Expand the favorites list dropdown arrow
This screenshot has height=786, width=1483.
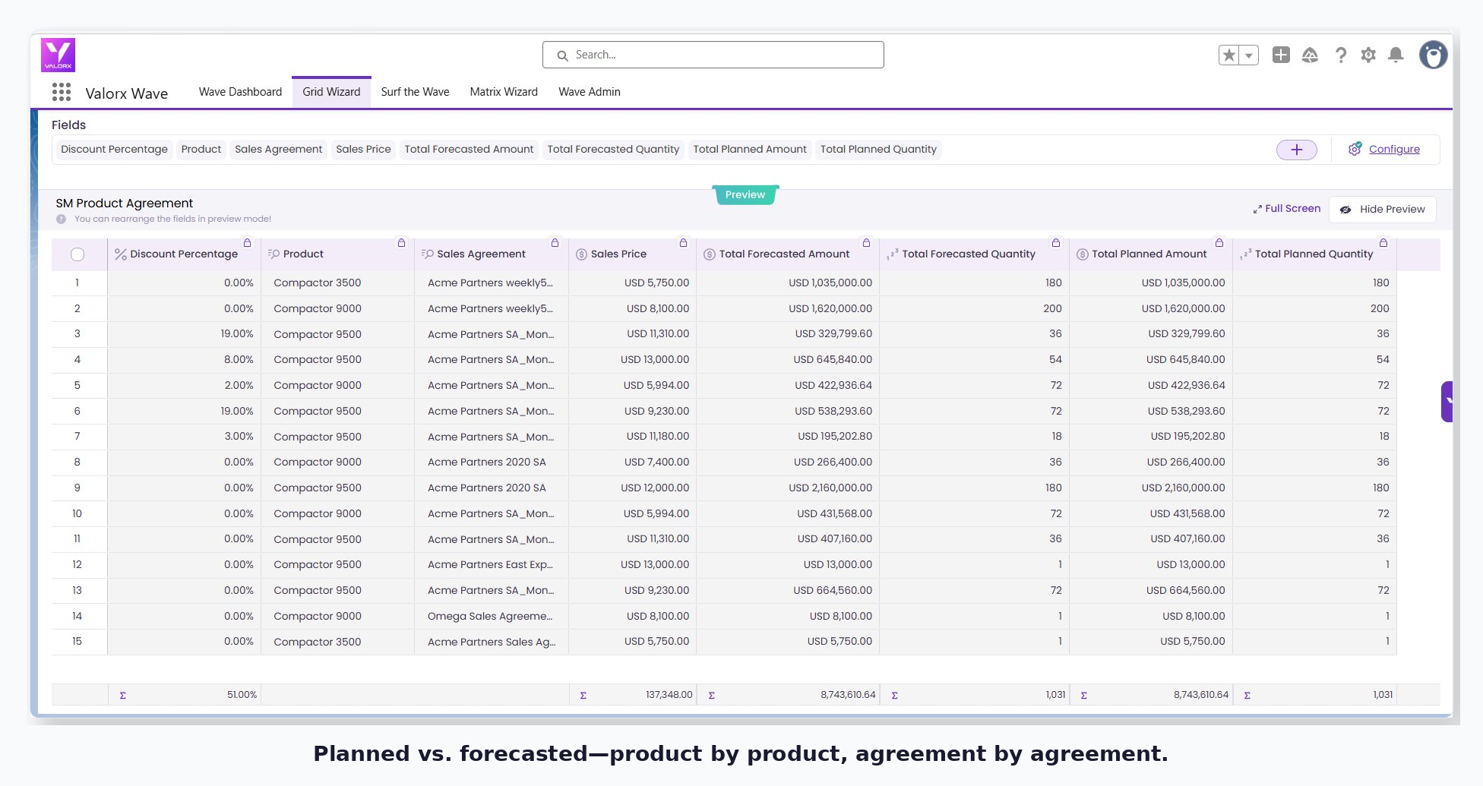pyautogui.click(x=1249, y=55)
